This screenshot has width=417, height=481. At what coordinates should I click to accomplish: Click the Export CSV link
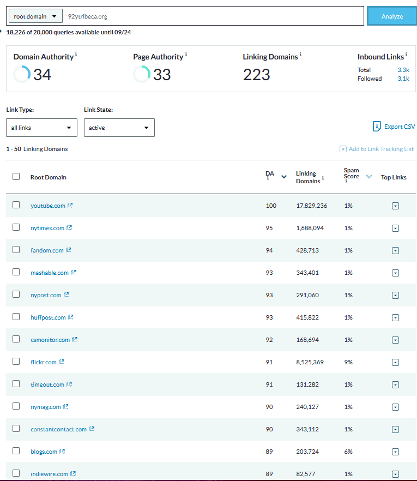pos(400,127)
